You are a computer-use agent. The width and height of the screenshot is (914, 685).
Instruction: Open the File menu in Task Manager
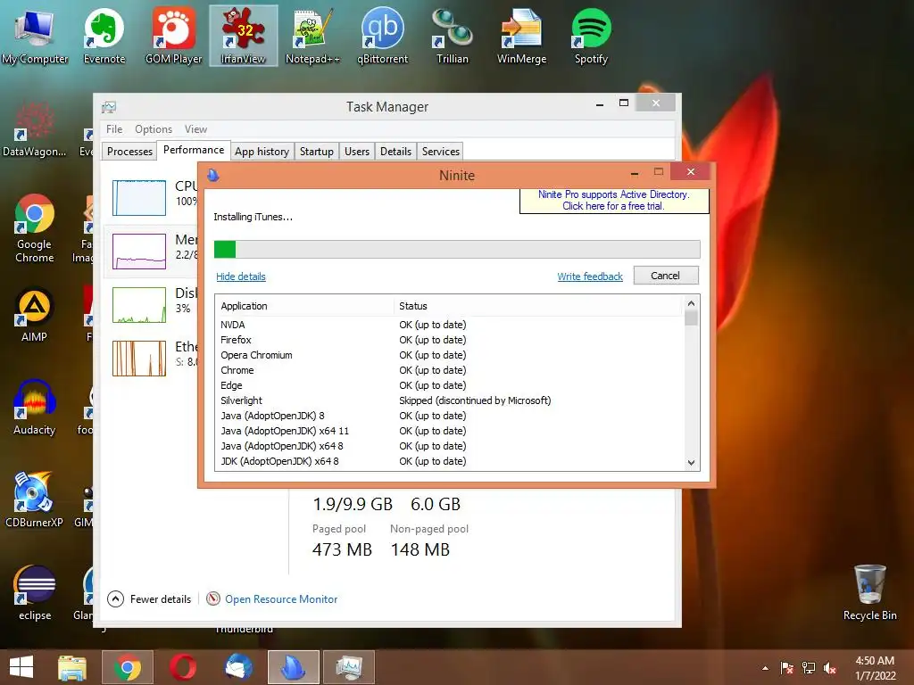(x=114, y=129)
